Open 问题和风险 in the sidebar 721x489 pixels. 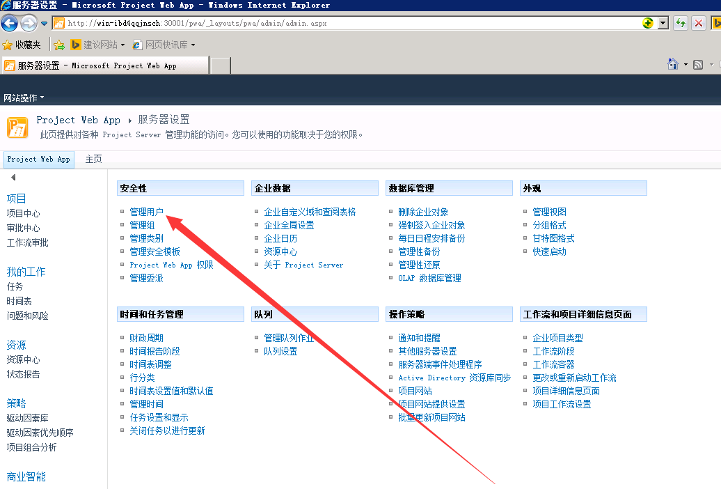coord(28,316)
